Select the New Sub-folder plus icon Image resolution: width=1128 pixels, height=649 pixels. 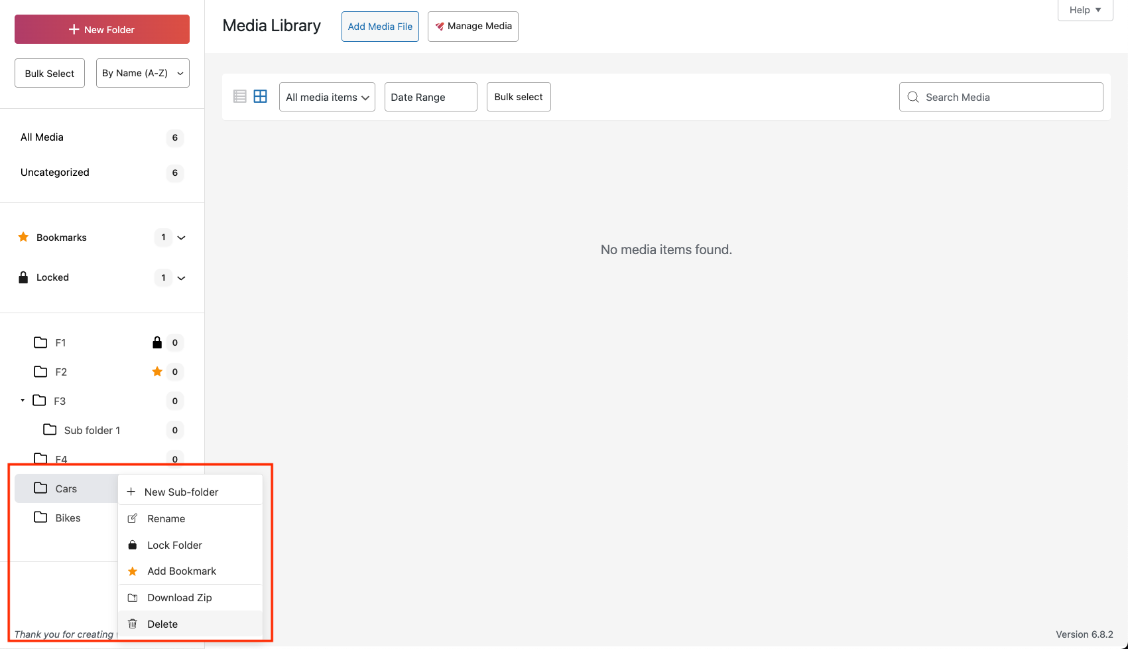[133, 491]
